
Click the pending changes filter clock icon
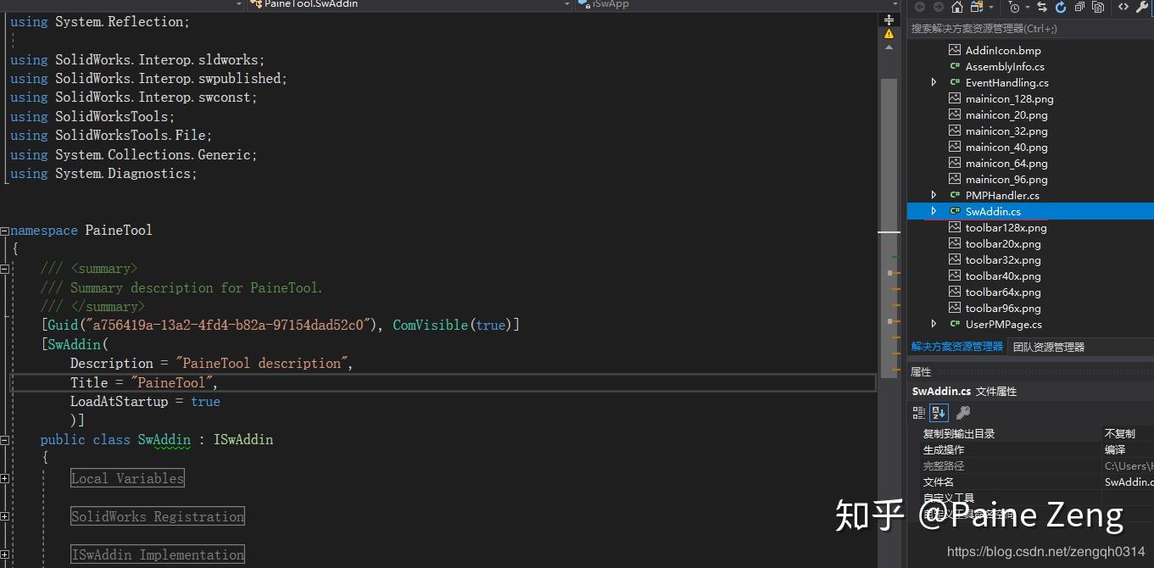click(1015, 8)
